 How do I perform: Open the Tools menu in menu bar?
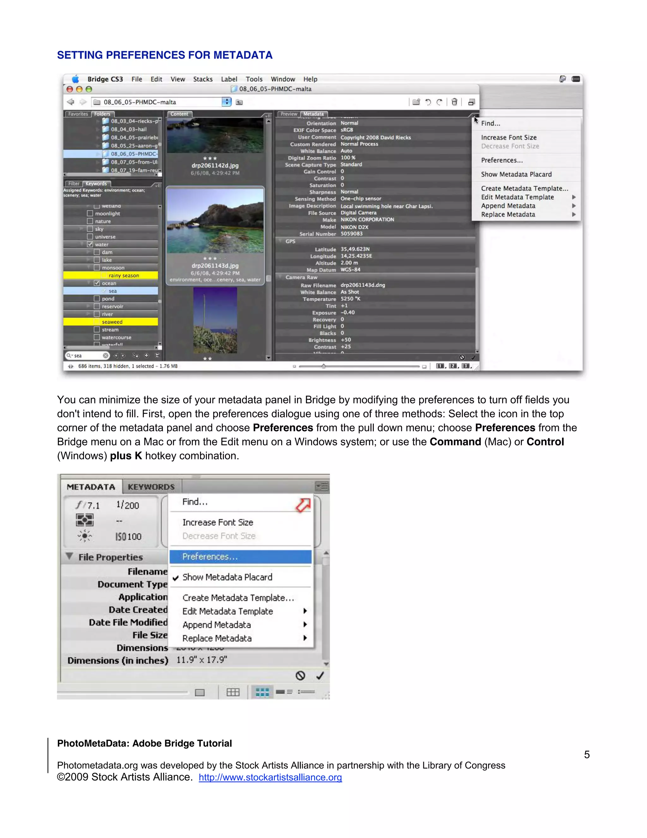(254, 79)
